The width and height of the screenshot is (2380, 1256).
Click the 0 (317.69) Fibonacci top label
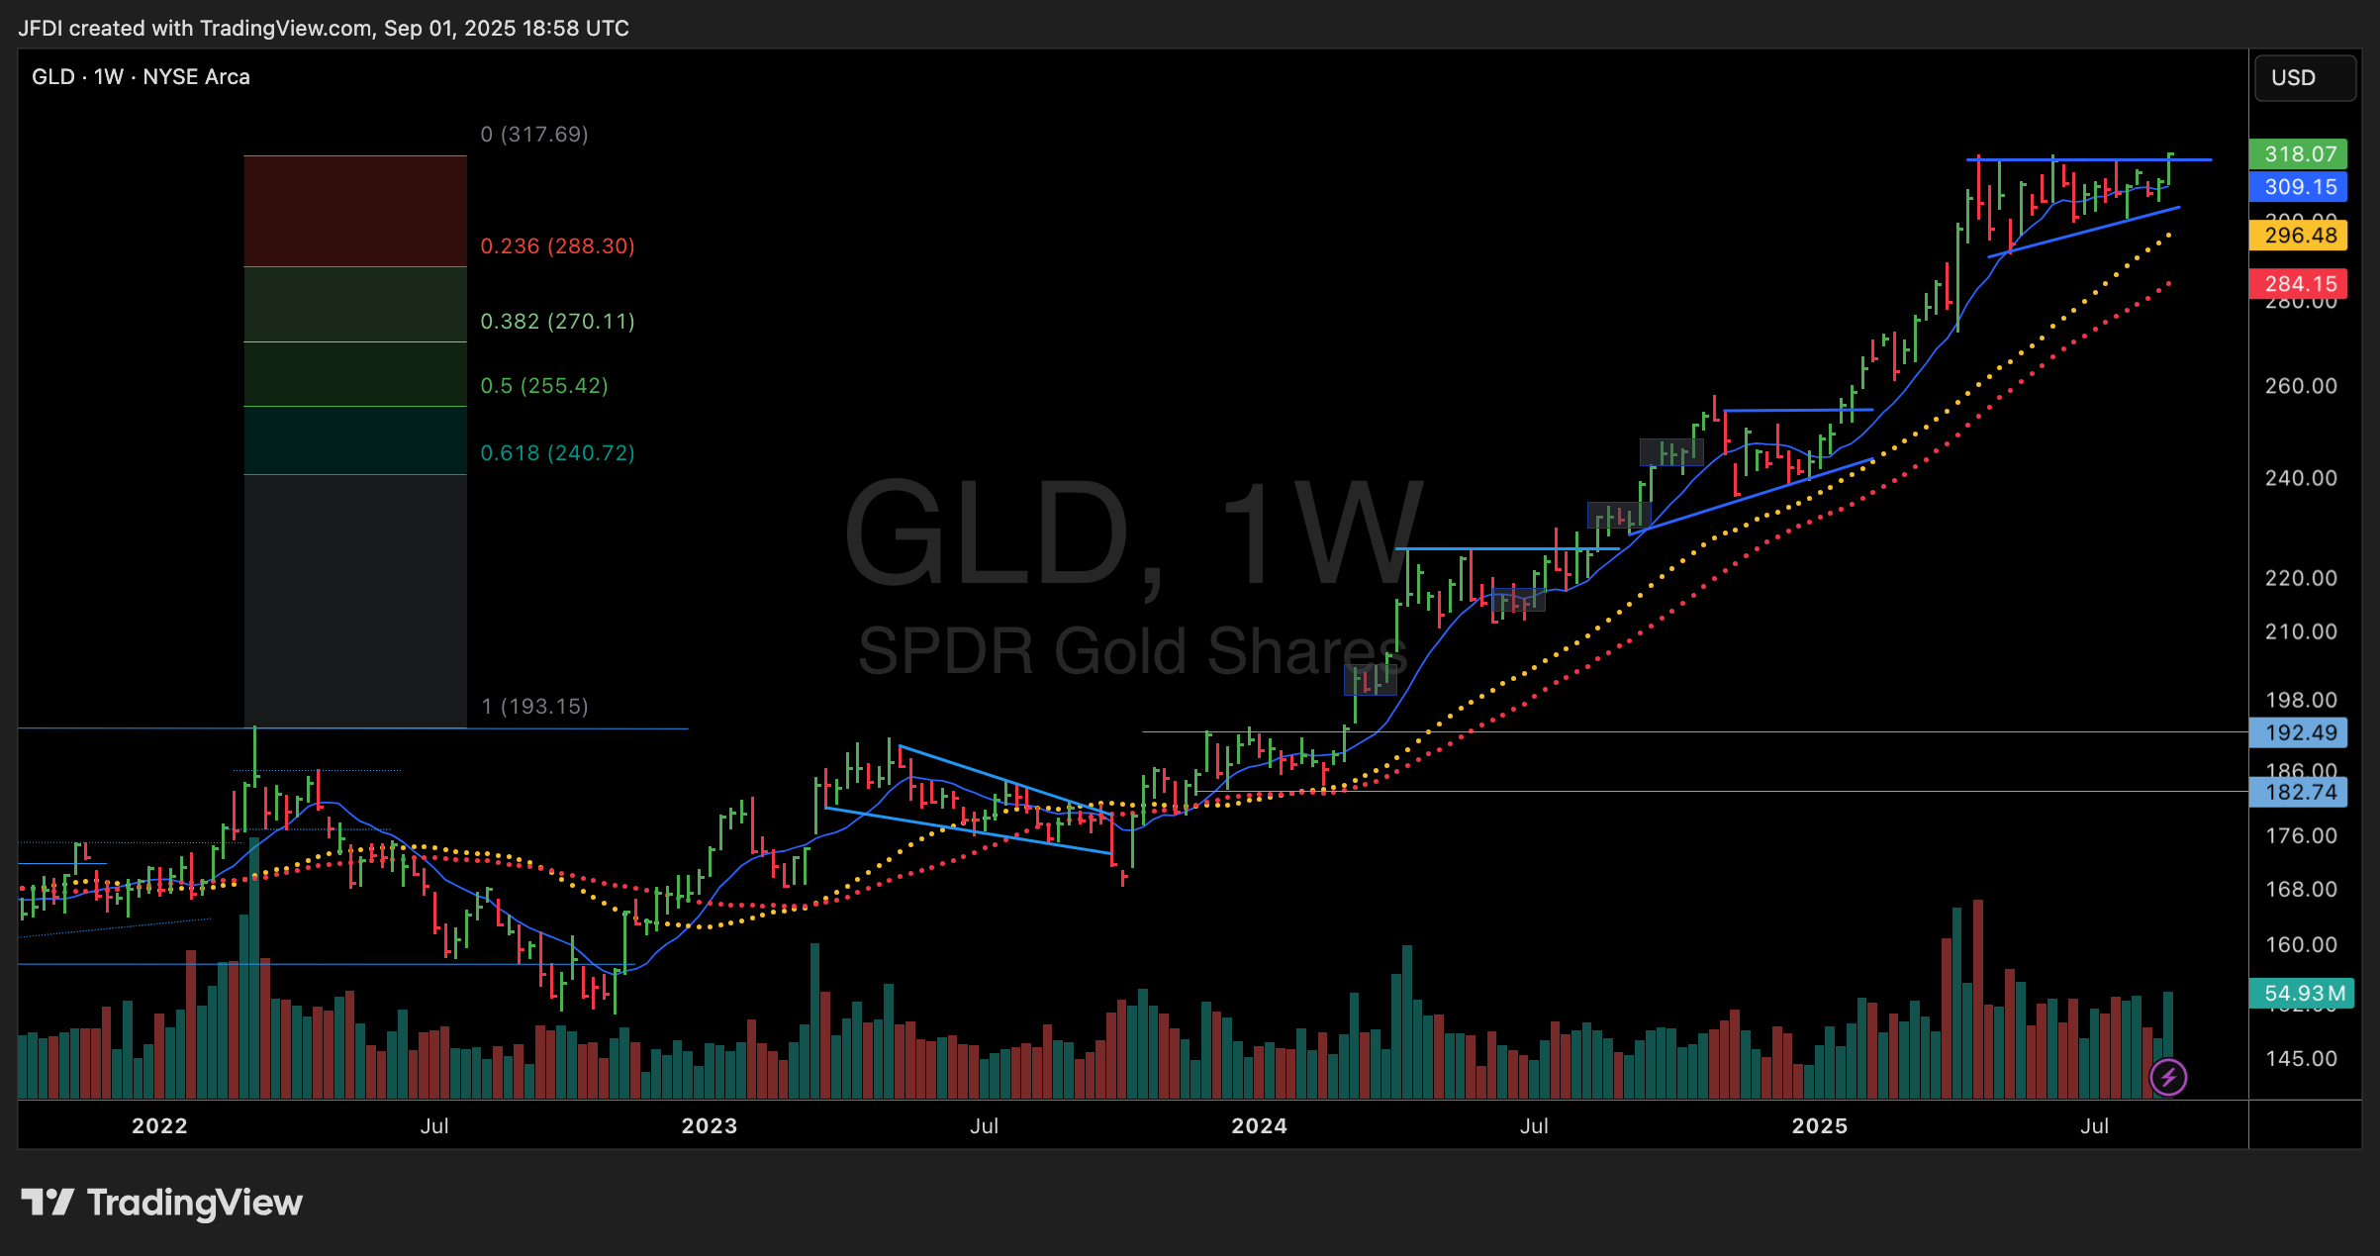[534, 135]
